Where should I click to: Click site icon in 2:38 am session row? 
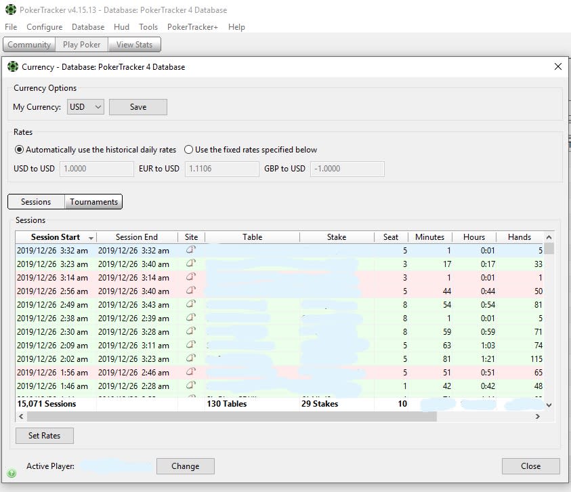click(x=191, y=318)
